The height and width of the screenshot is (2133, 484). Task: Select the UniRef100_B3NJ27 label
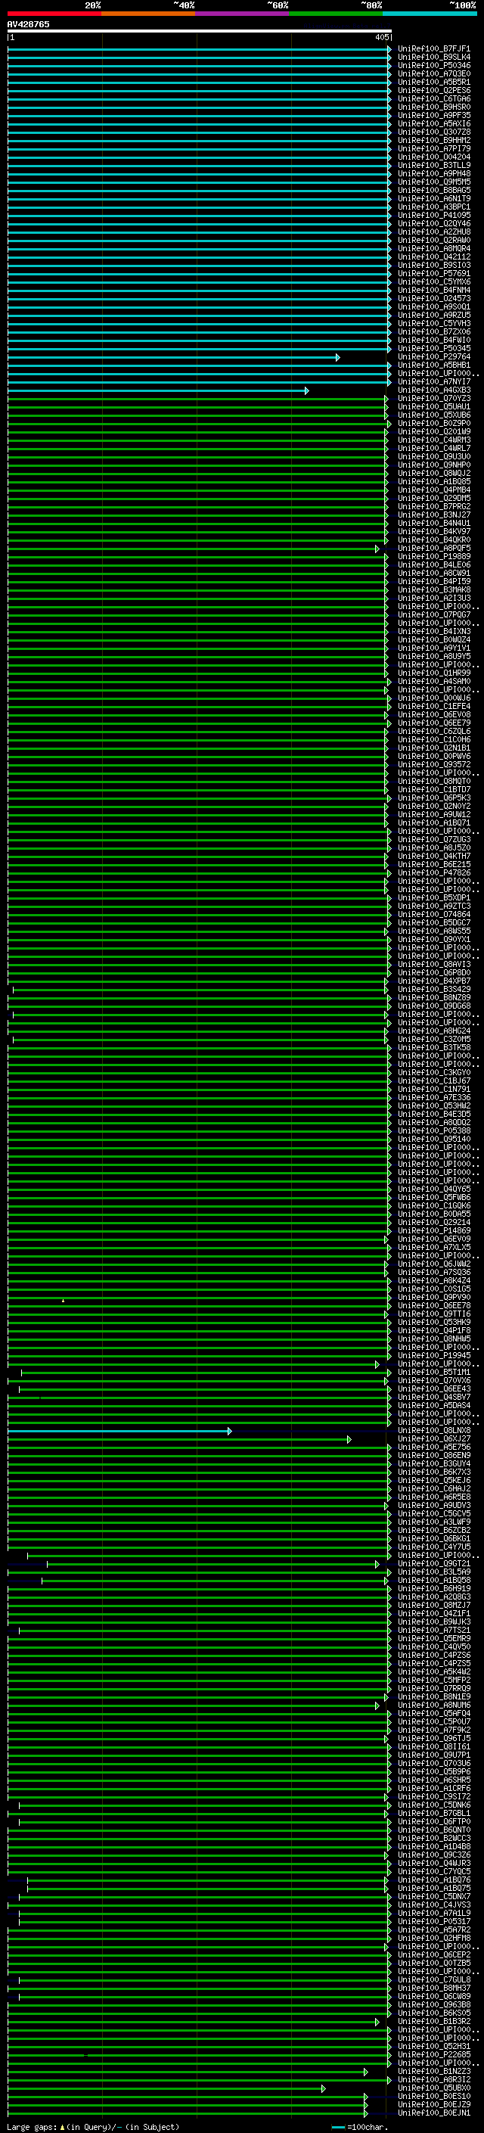point(434,515)
